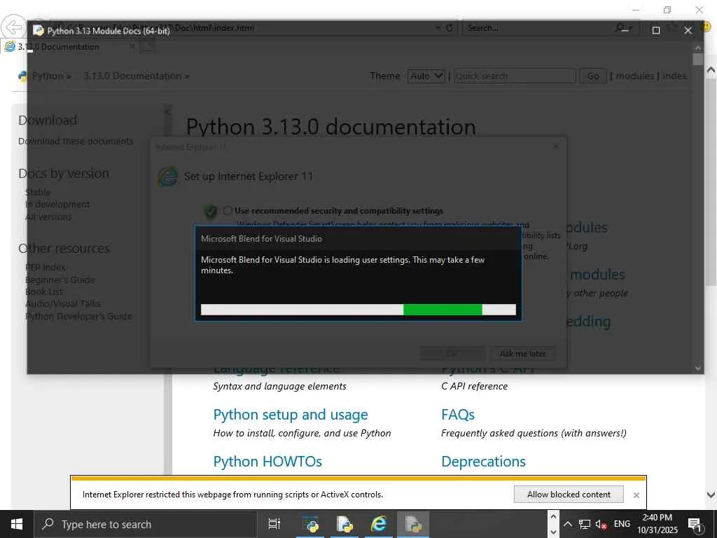Open the Stable docs version link
The image size is (717, 538).
[x=38, y=192]
